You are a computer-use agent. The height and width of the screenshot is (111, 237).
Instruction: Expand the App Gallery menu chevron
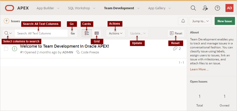click(169, 8)
